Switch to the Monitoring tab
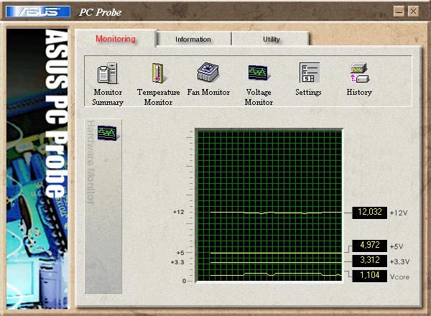431x316 pixels. click(116, 39)
